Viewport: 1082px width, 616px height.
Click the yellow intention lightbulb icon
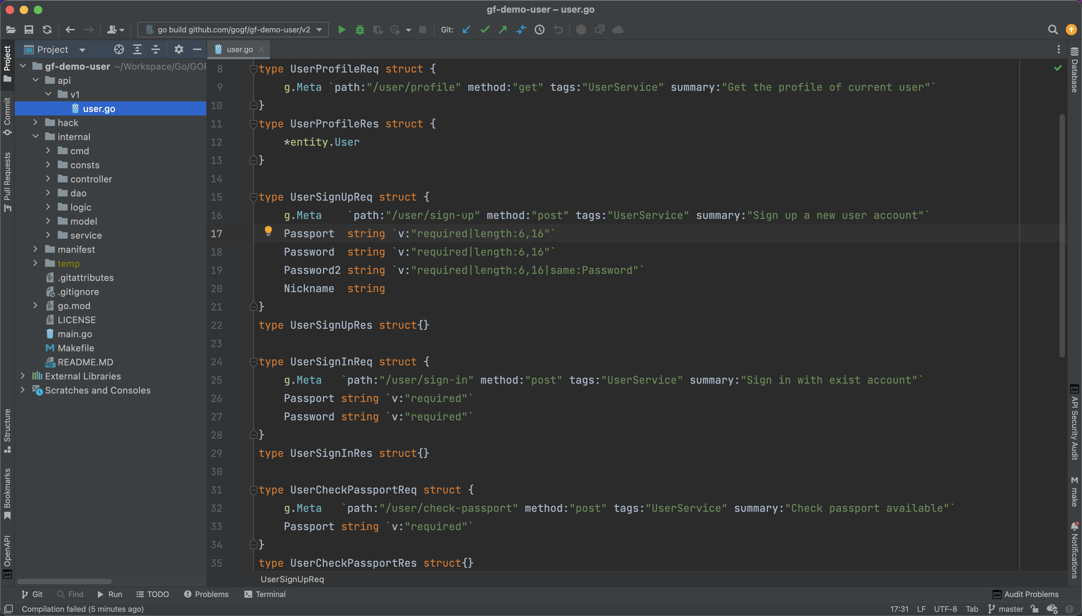pos(268,231)
